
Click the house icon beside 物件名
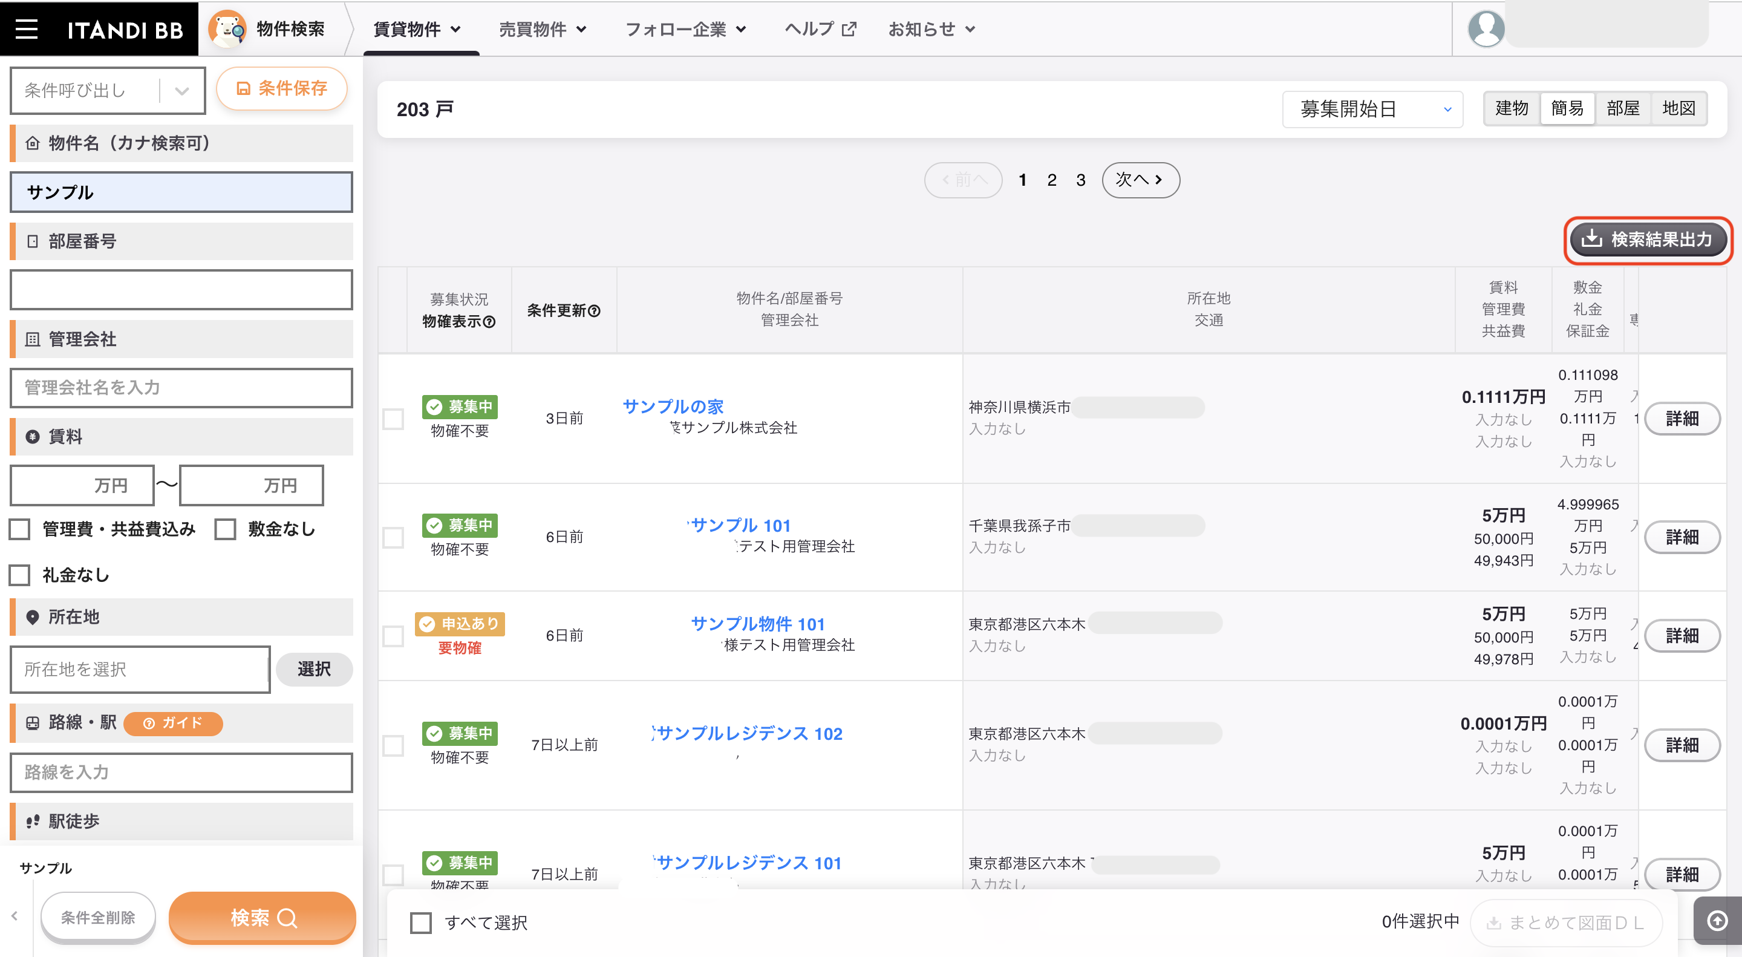[x=32, y=143]
